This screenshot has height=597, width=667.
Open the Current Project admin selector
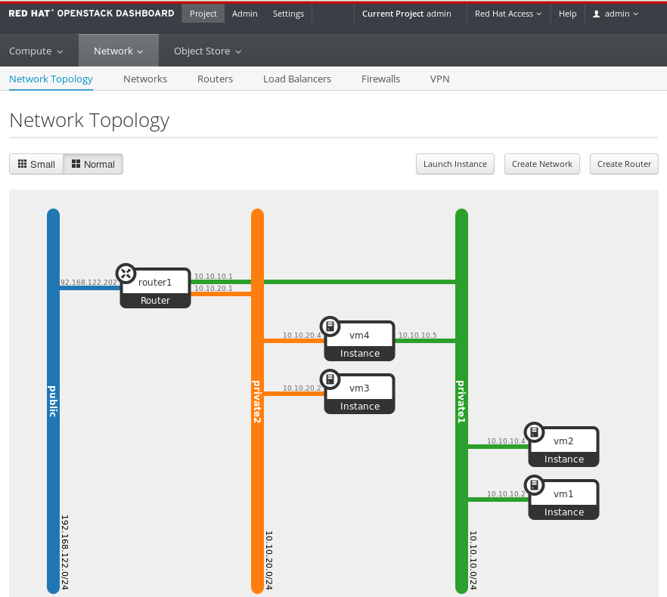click(x=406, y=14)
